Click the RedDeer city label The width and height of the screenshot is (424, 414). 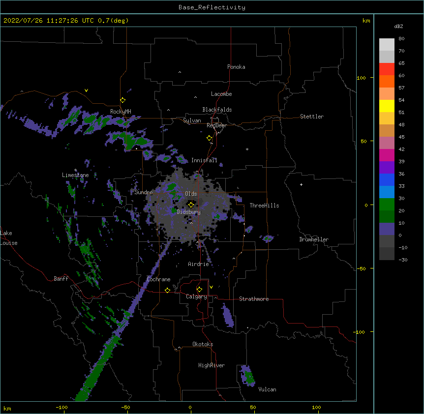(x=216, y=125)
